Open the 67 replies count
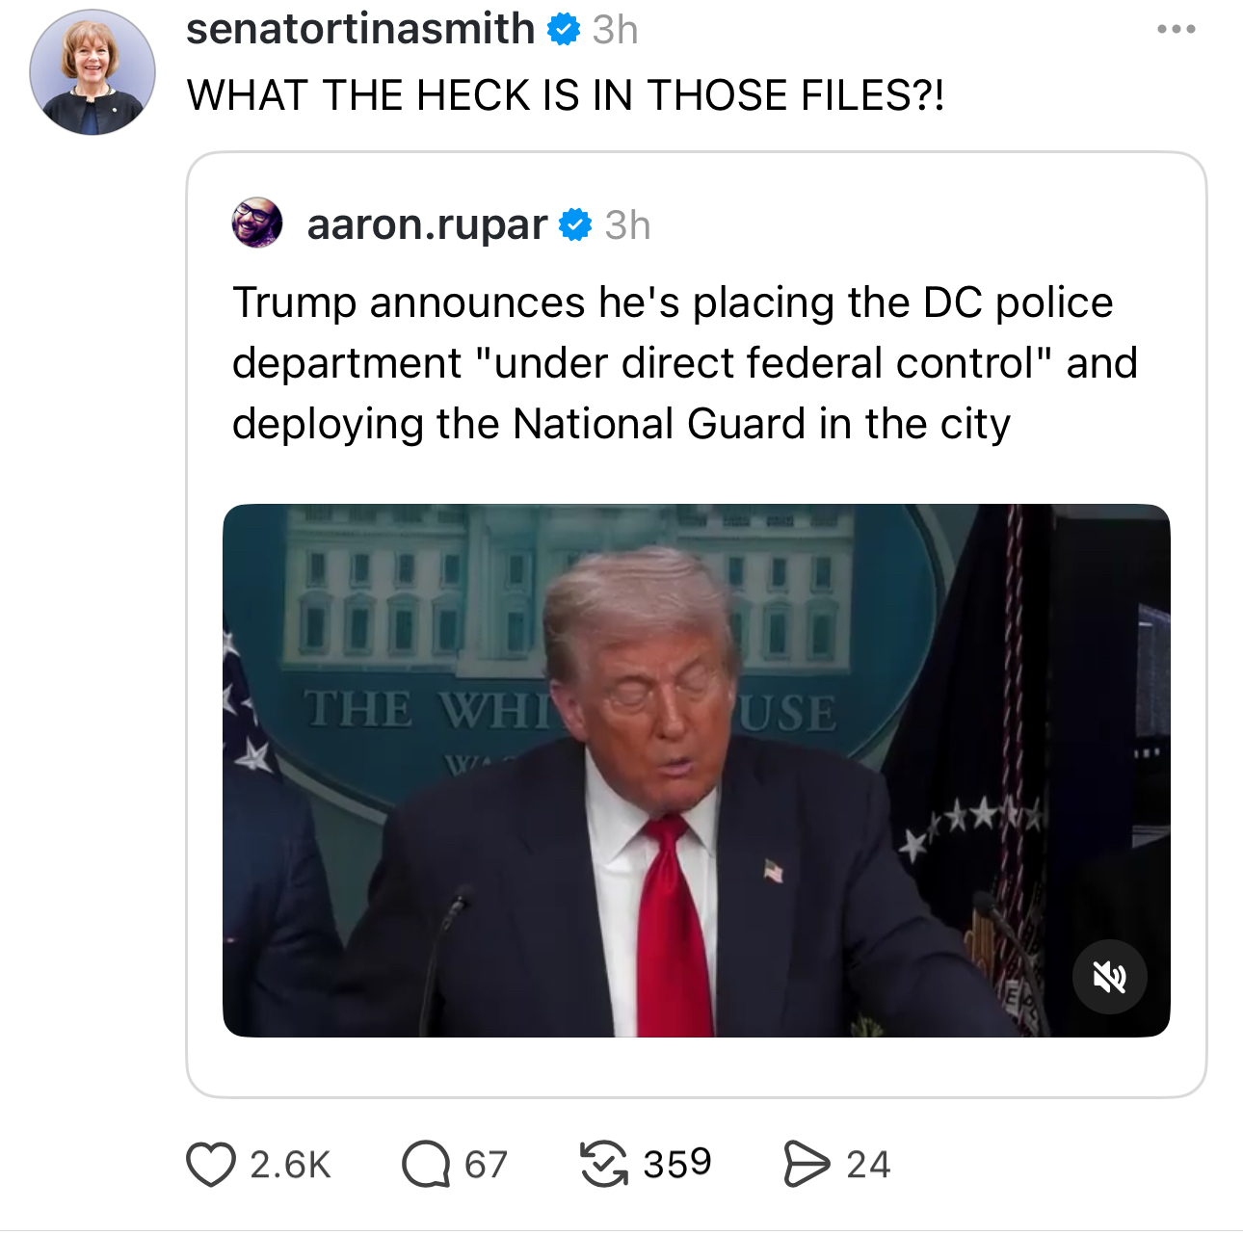The height and width of the screenshot is (1235, 1243). [x=486, y=1165]
